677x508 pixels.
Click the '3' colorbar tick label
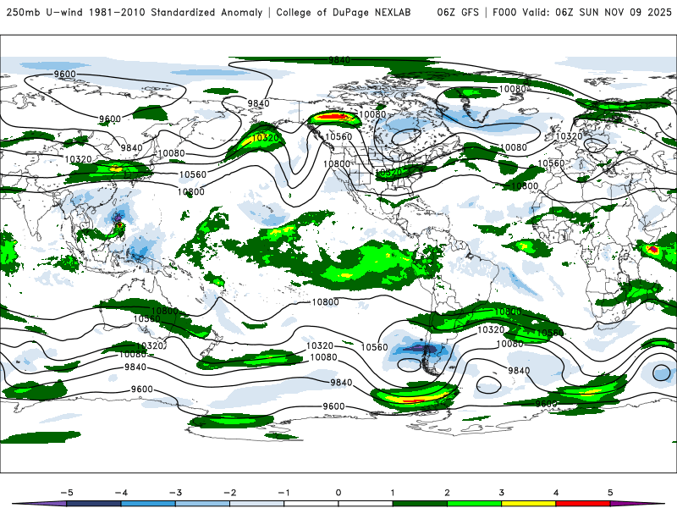coord(501,493)
